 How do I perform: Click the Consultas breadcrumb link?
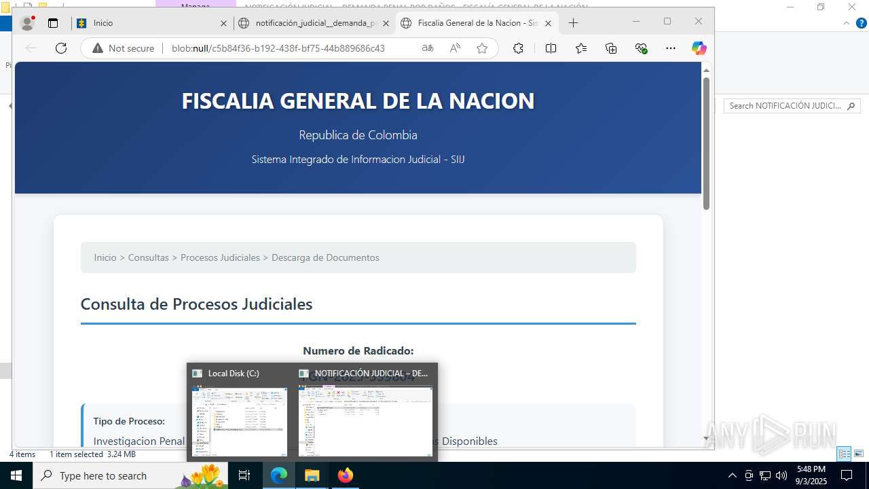pyautogui.click(x=148, y=257)
